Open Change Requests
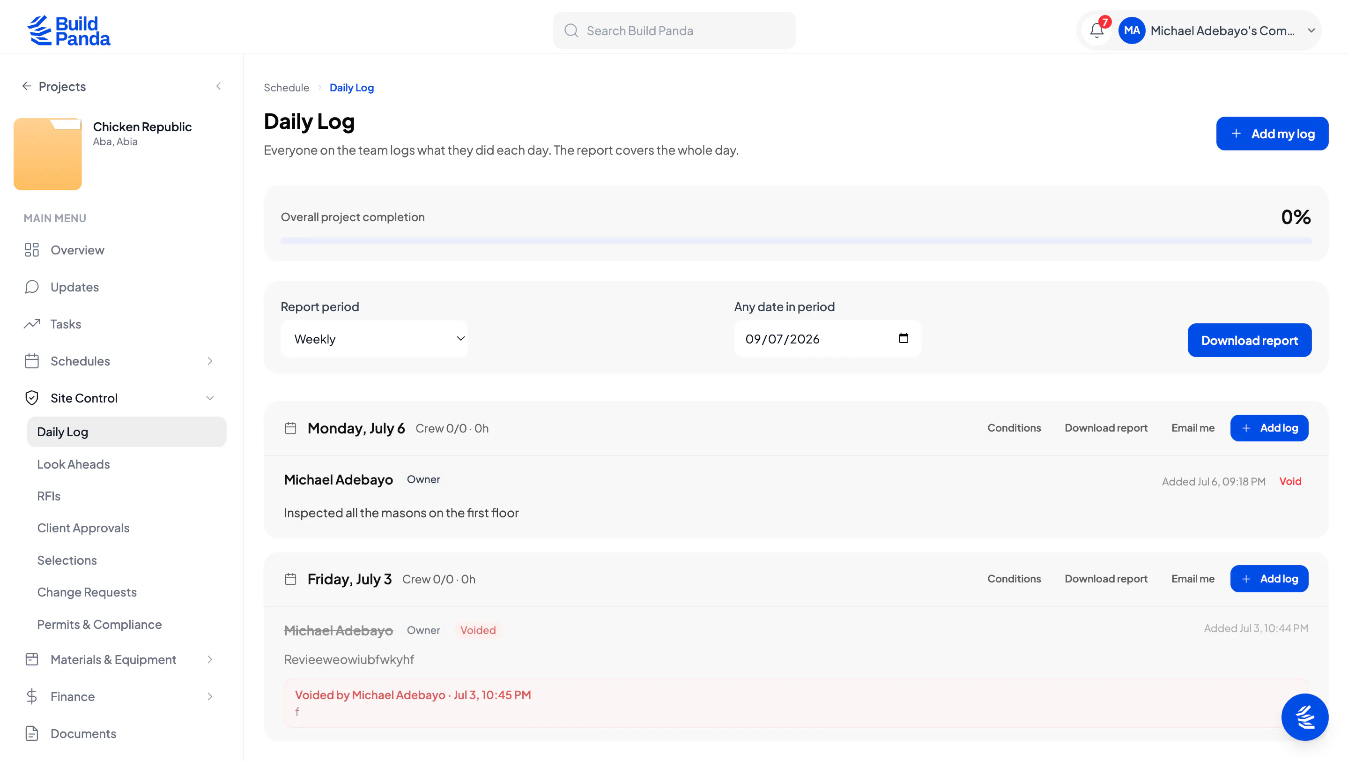This screenshot has height=761, width=1348. [x=87, y=592]
